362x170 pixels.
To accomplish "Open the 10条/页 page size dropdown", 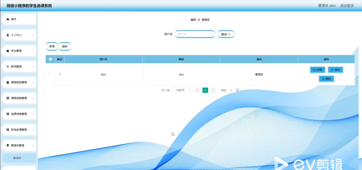I will pyautogui.click(x=182, y=90).
